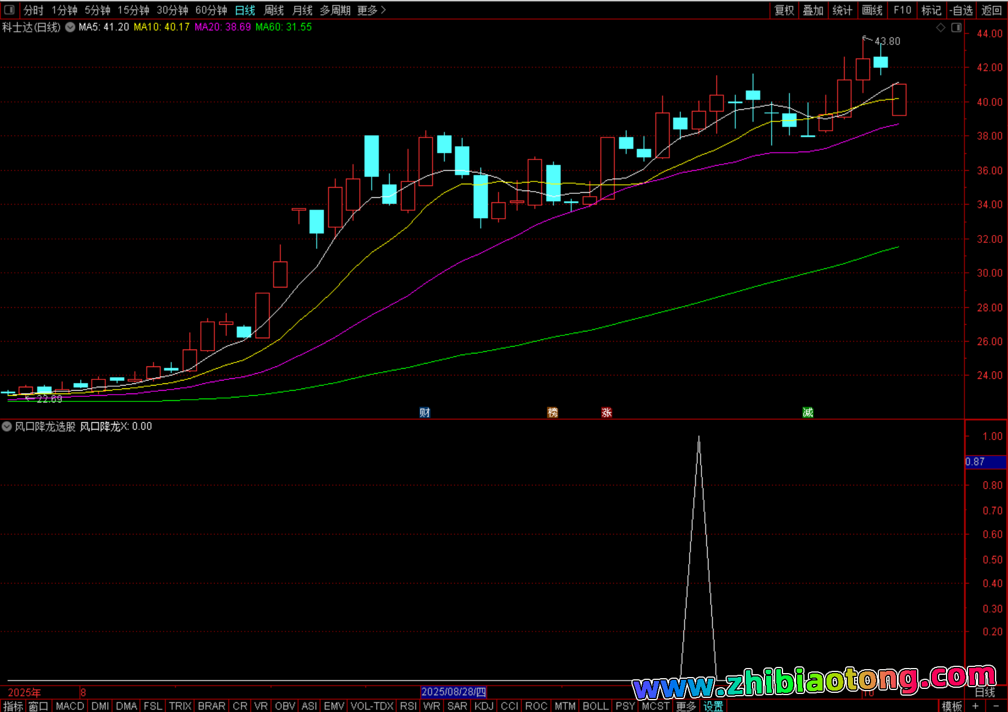Switch to the 周线 weekly timeframe

point(274,10)
